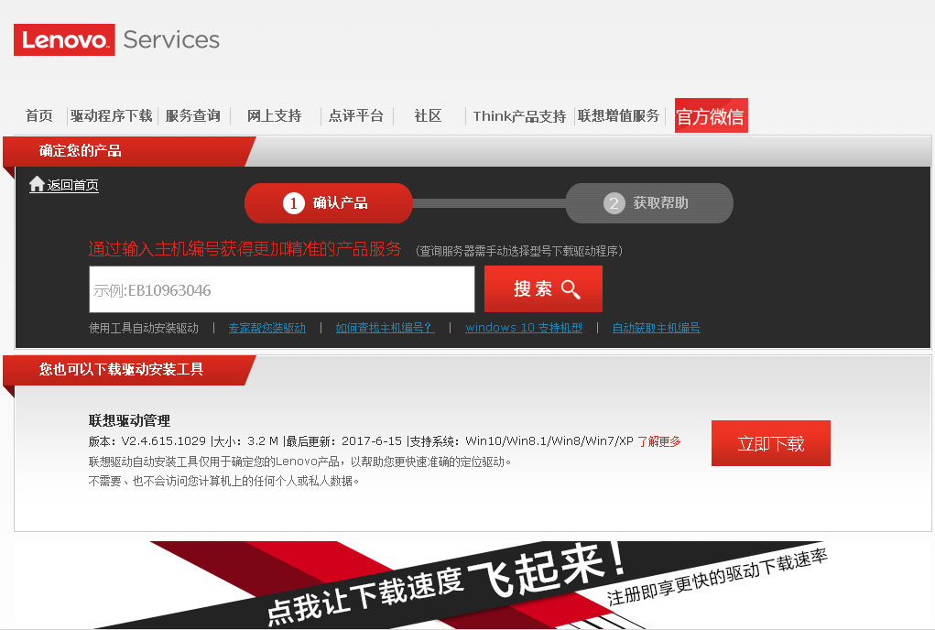Click the home icon beside 返回首页
935x630 pixels.
tap(37, 184)
